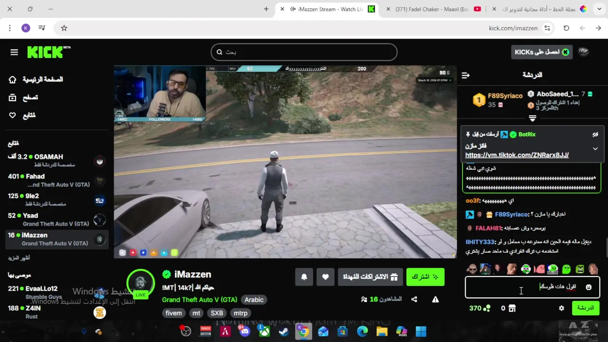The width and height of the screenshot is (608, 342).
Task: Open a new browser tab
Action: 266,9
